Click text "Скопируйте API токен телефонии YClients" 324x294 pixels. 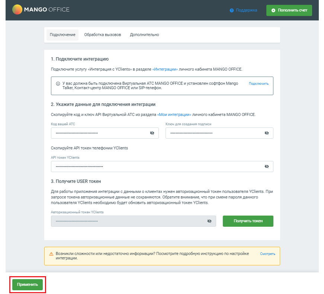pos(90,148)
